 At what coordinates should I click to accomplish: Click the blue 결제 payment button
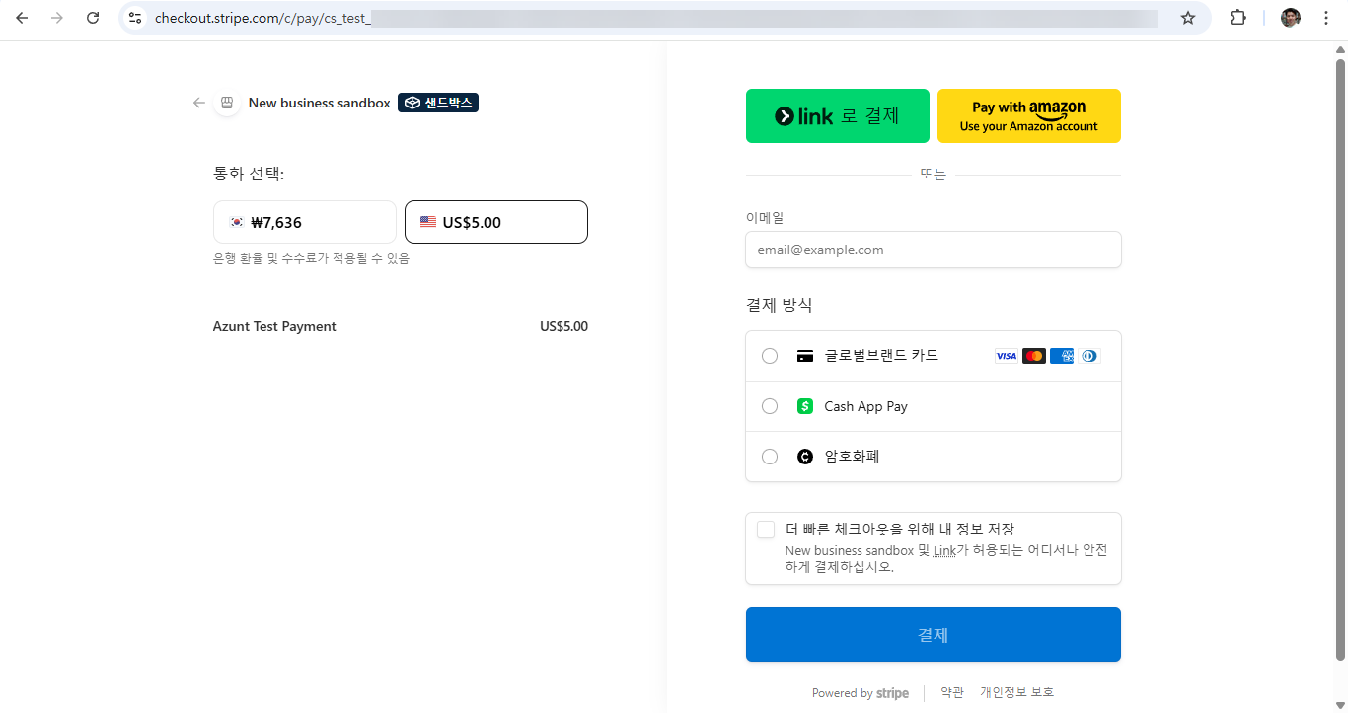coord(933,634)
